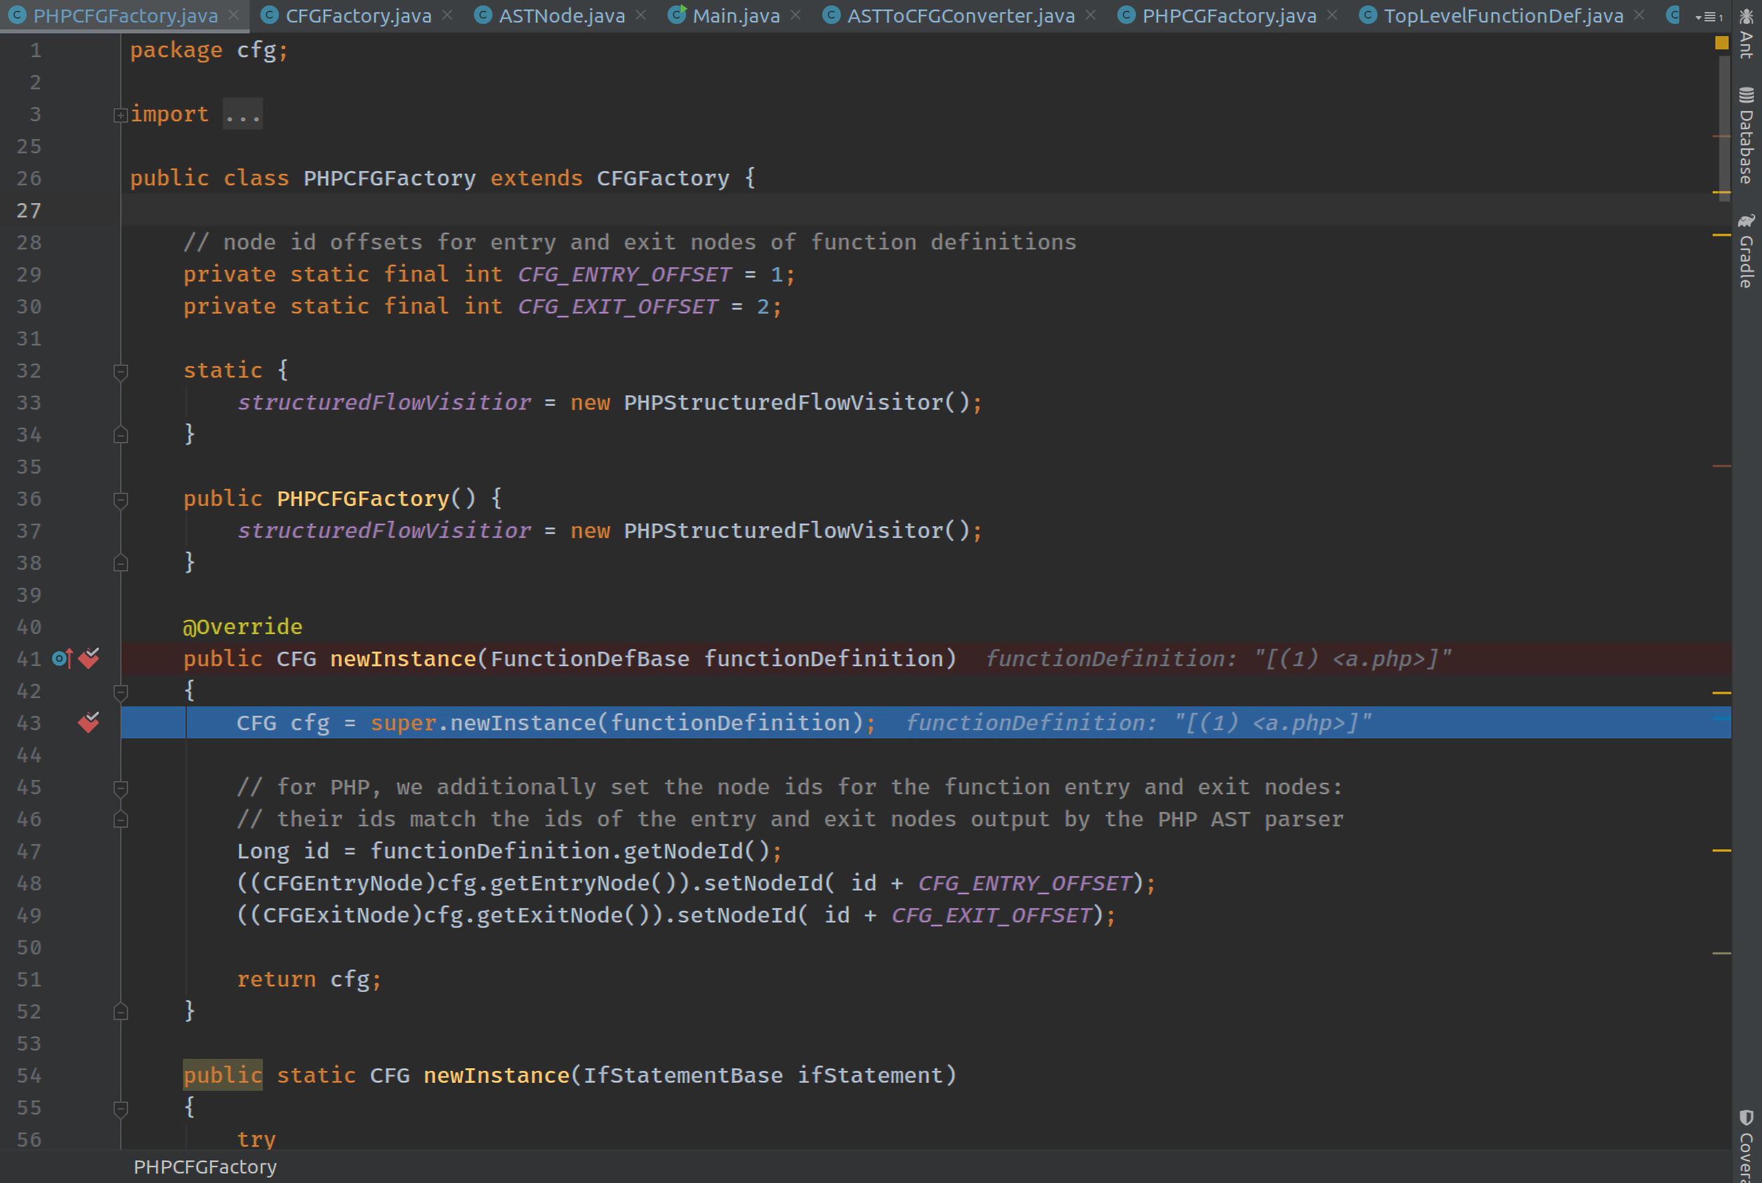Click 'FunctionDefBase' parameter type on line 41
Screen dimensions: 1762x1183
(590, 659)
